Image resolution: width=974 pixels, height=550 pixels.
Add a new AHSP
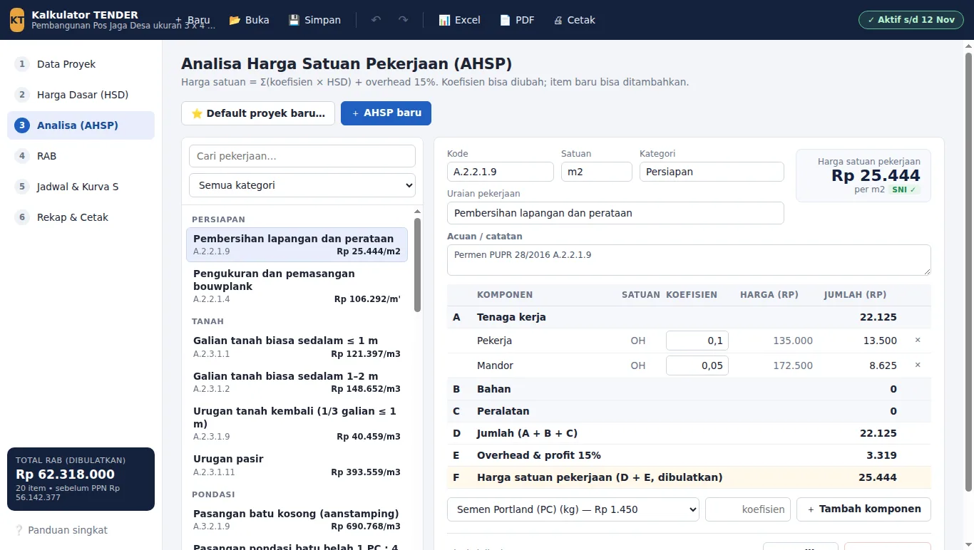386,113
